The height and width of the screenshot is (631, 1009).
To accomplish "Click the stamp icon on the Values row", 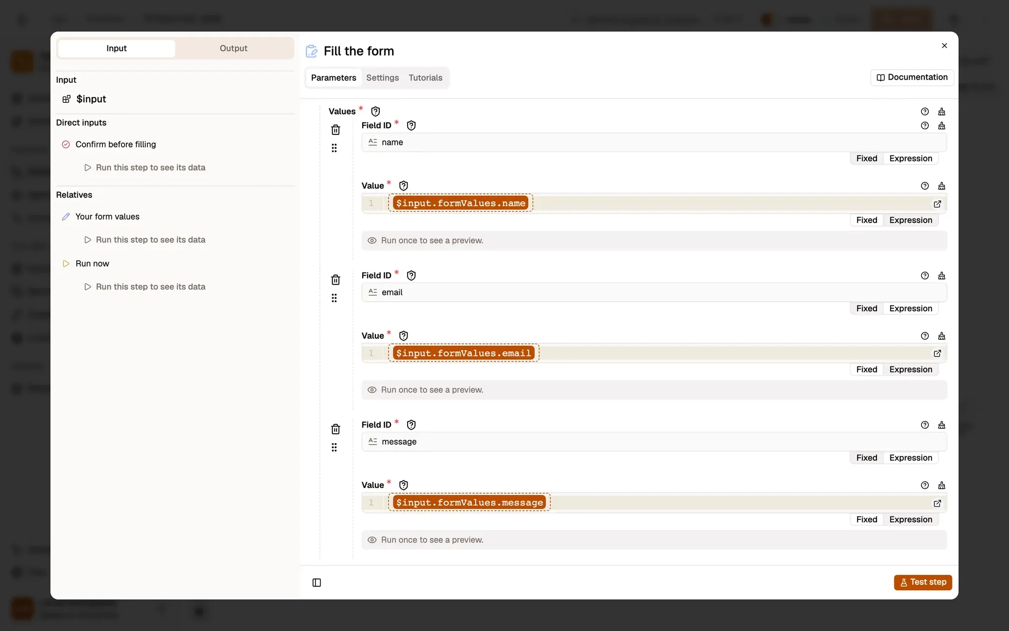I will [x=941, y=112].
